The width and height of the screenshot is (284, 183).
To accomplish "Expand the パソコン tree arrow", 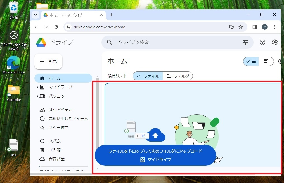I will click(37, 96).
